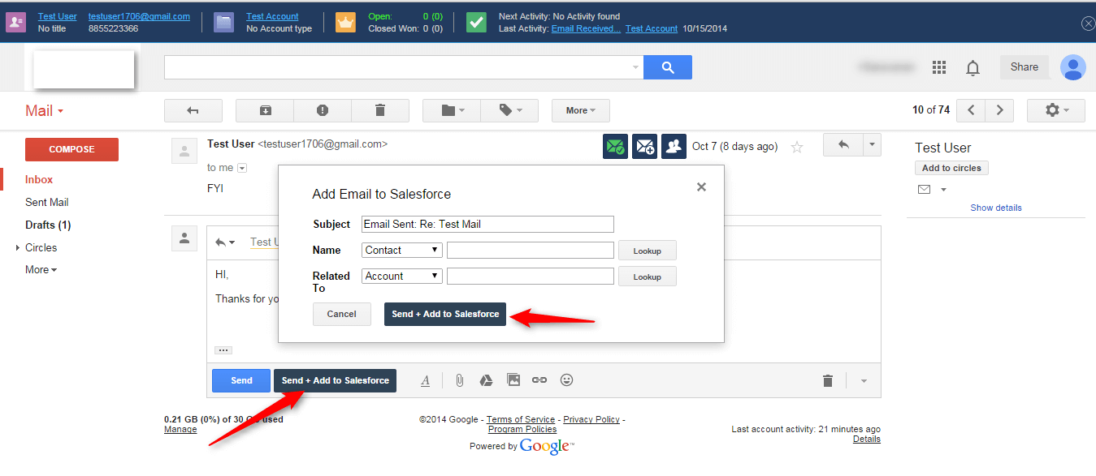Image resolution: width=1096 pixels, height=476 pixels.
Task: Open the Move to folder dropdown
Action: tap(452, 110)
